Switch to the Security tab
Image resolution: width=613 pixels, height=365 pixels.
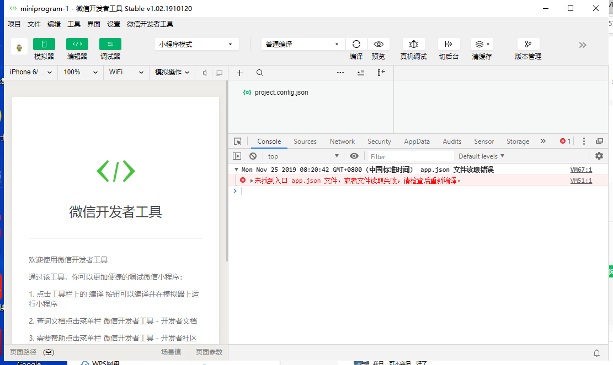[x=379, y=141]
